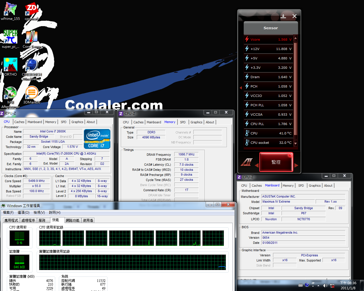Click the Sensor header in the monitoring panel
The image size is (364, 291).
[271, 28]
